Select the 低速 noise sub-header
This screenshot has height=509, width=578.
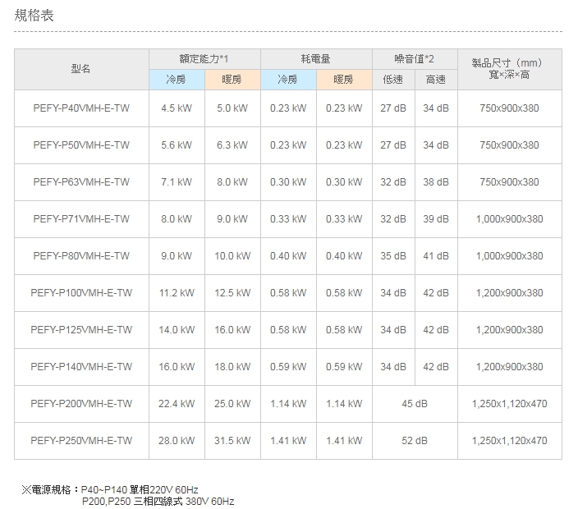[x=393, y=80]
